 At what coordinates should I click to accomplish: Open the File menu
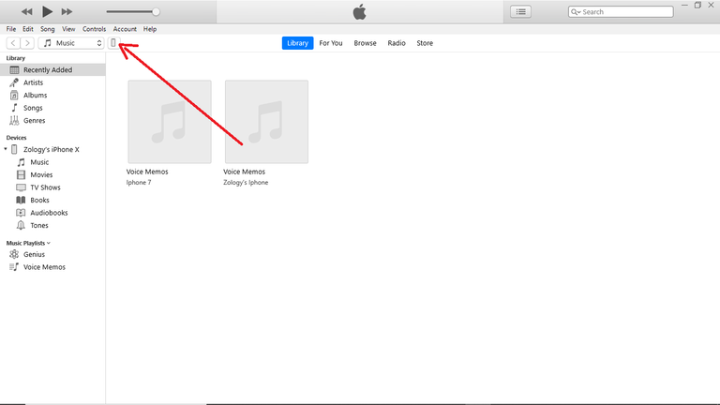[x=11, y=29]
